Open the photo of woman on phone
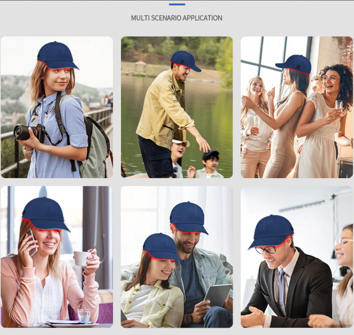This screenshot has width=354, height=335. [x=57, y=257]
